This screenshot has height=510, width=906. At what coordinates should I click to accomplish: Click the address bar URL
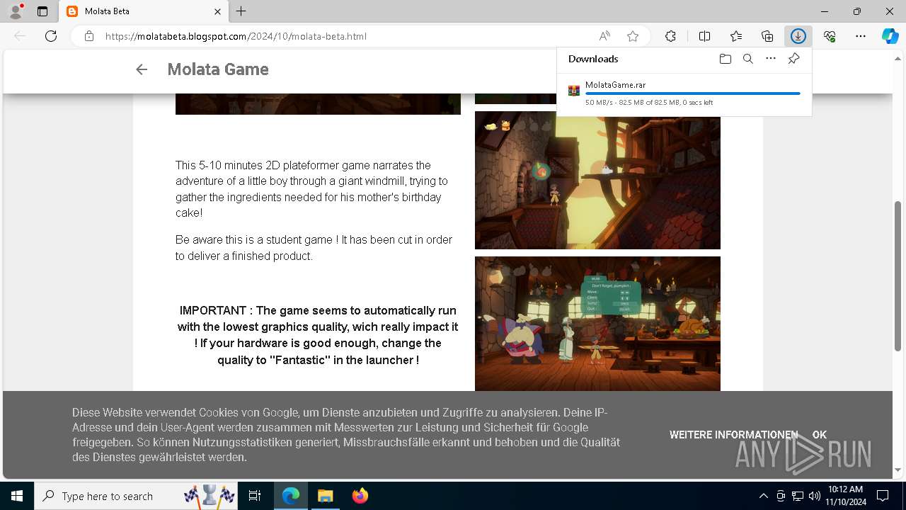point(236,36)
